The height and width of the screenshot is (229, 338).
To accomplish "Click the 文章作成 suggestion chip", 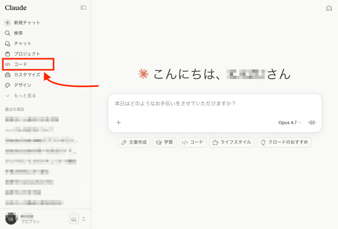I will point(134,142).
